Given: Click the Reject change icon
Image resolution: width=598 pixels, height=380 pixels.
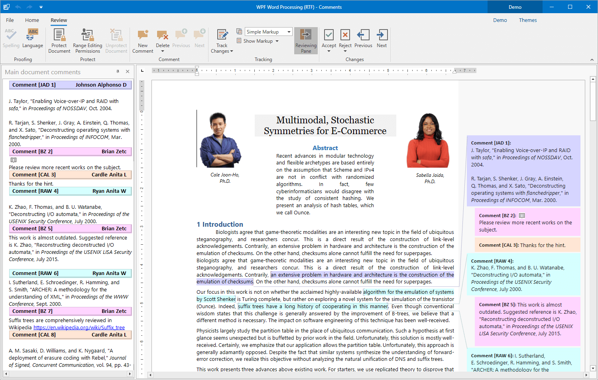Looking at the screenshot, I should [x=345, y=36].
